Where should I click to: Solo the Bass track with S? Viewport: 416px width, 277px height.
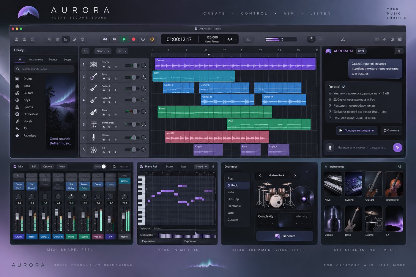(109, 79)
